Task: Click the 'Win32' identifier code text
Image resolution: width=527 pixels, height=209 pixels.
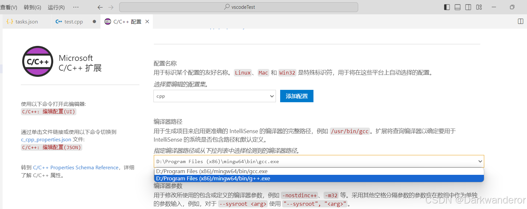Action: pos(287,73)
